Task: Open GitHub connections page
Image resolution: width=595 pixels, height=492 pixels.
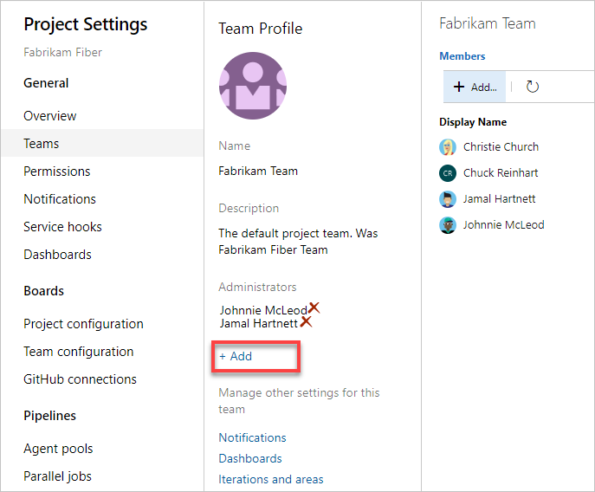Action: [80, 379]
